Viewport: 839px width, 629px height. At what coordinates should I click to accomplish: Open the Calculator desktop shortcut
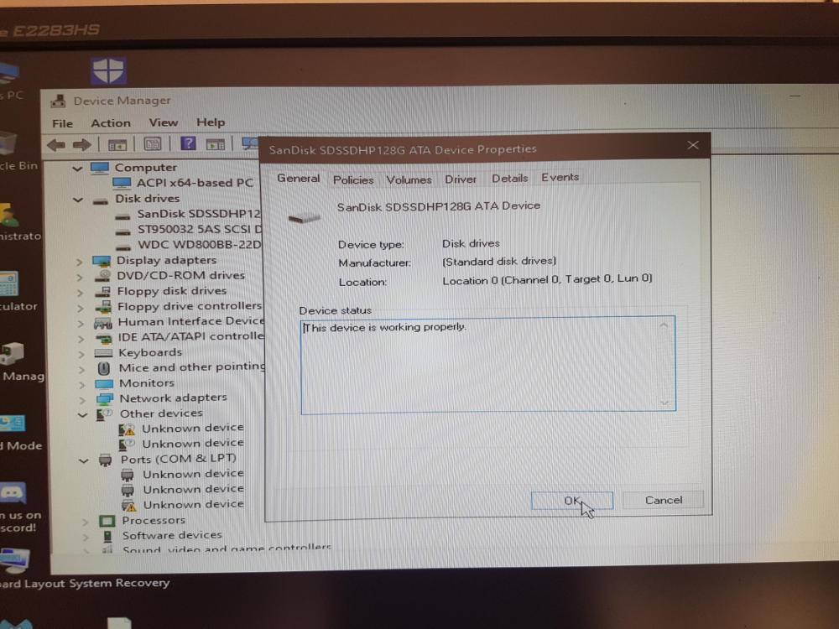[x=9, y=284]
